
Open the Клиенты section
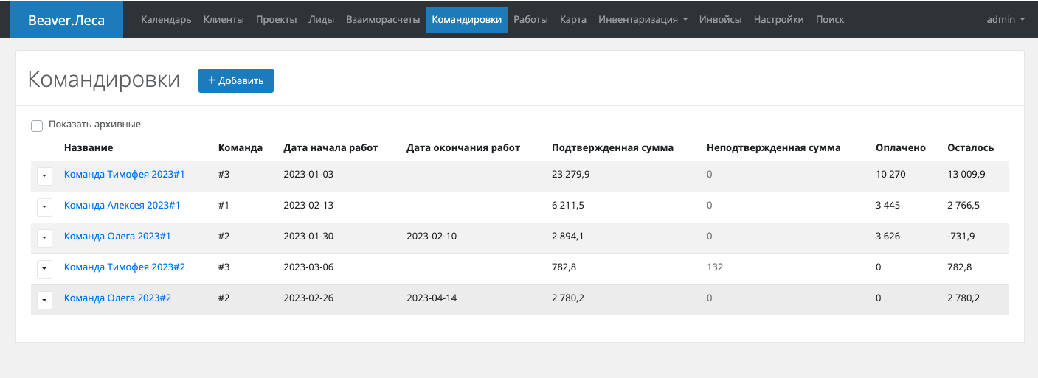point(224,20)
